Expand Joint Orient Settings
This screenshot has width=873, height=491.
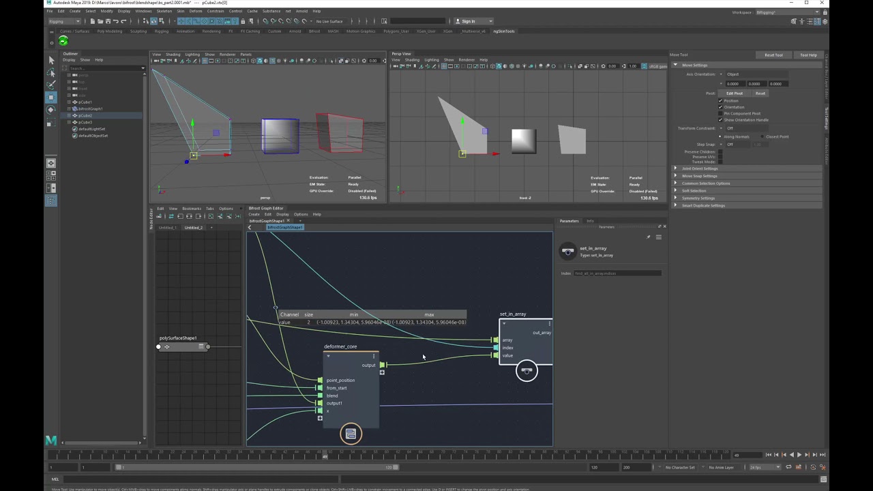click(676, 168)
